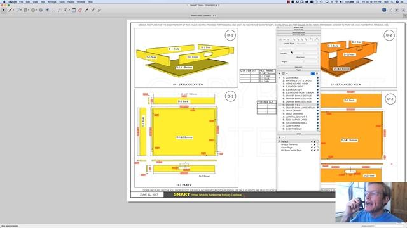407x228 pixels.
Task: Hide the Unique Elements layer
Action: (x=312, y=144)
